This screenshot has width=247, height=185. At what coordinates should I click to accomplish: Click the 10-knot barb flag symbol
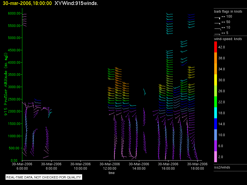click(x=217, y=28)
